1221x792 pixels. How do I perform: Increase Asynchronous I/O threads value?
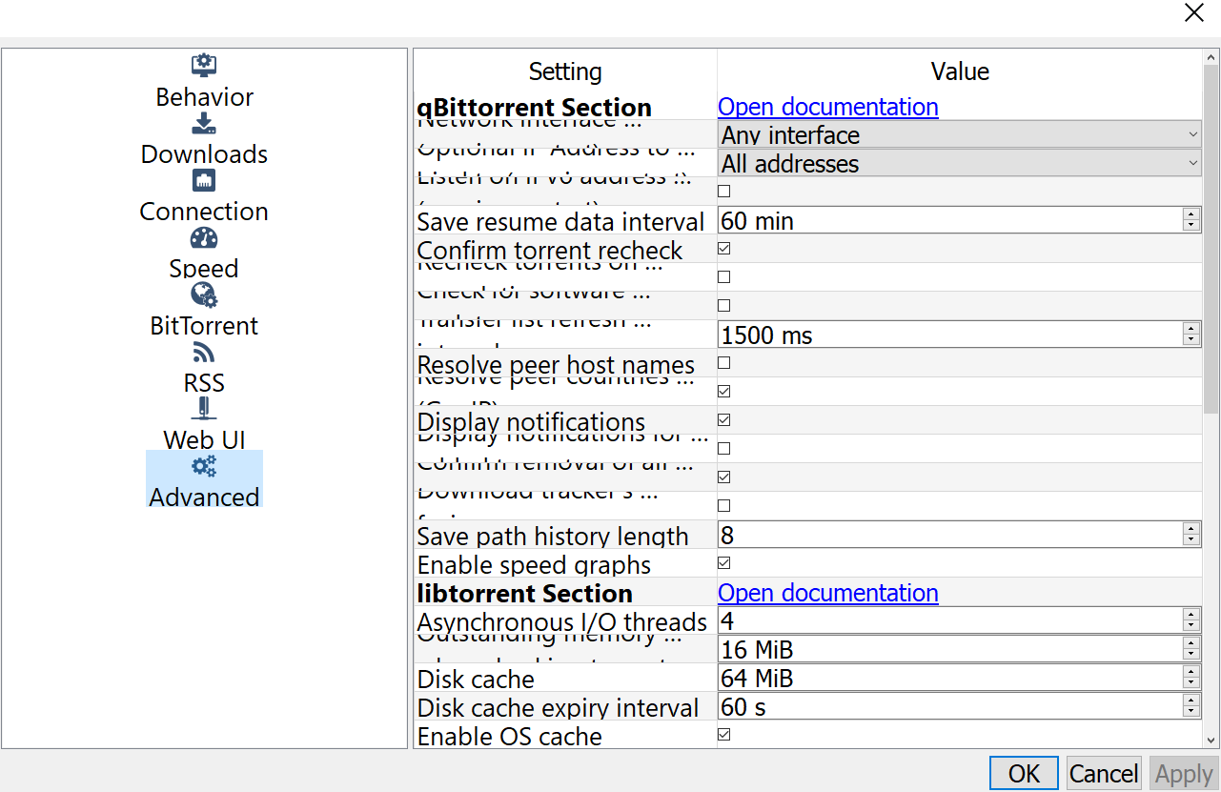(x=1191, y=615)
